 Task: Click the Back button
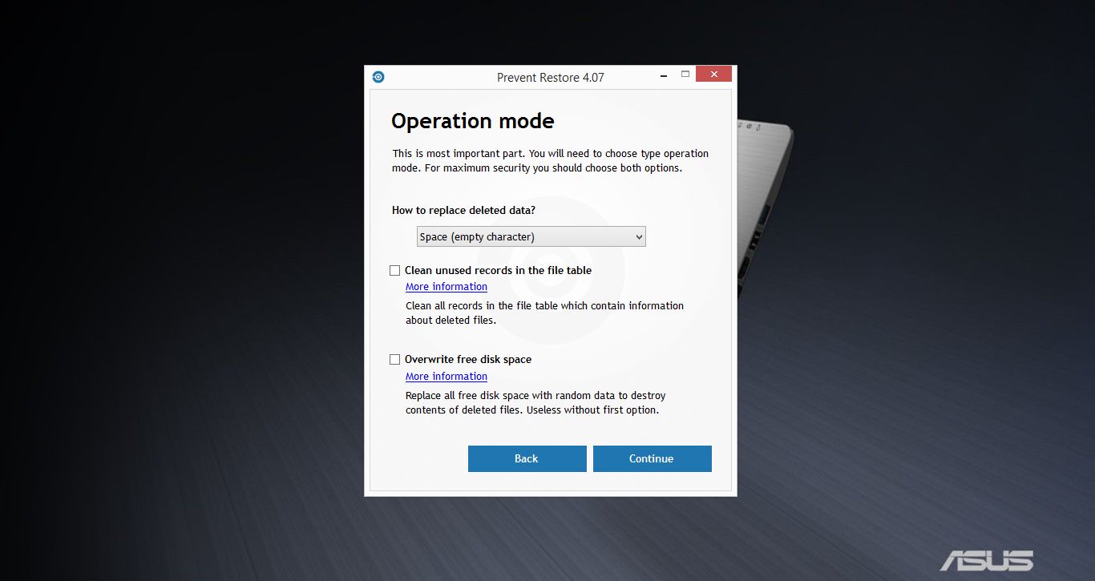527,459
